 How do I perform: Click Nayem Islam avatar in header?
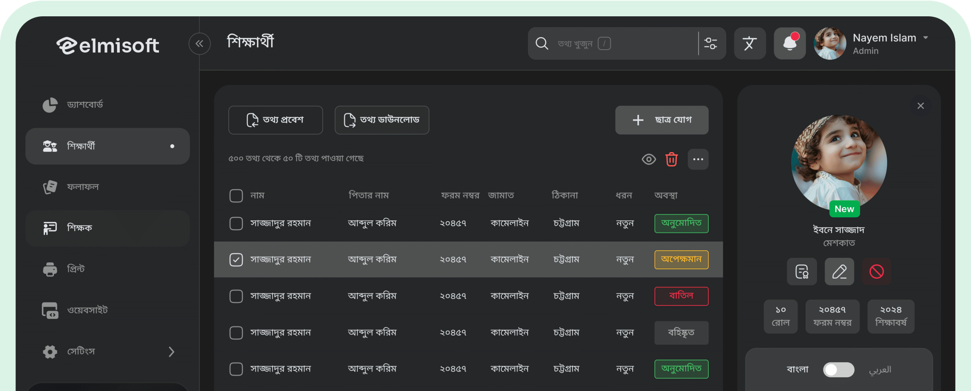click(x=830, y=44)
